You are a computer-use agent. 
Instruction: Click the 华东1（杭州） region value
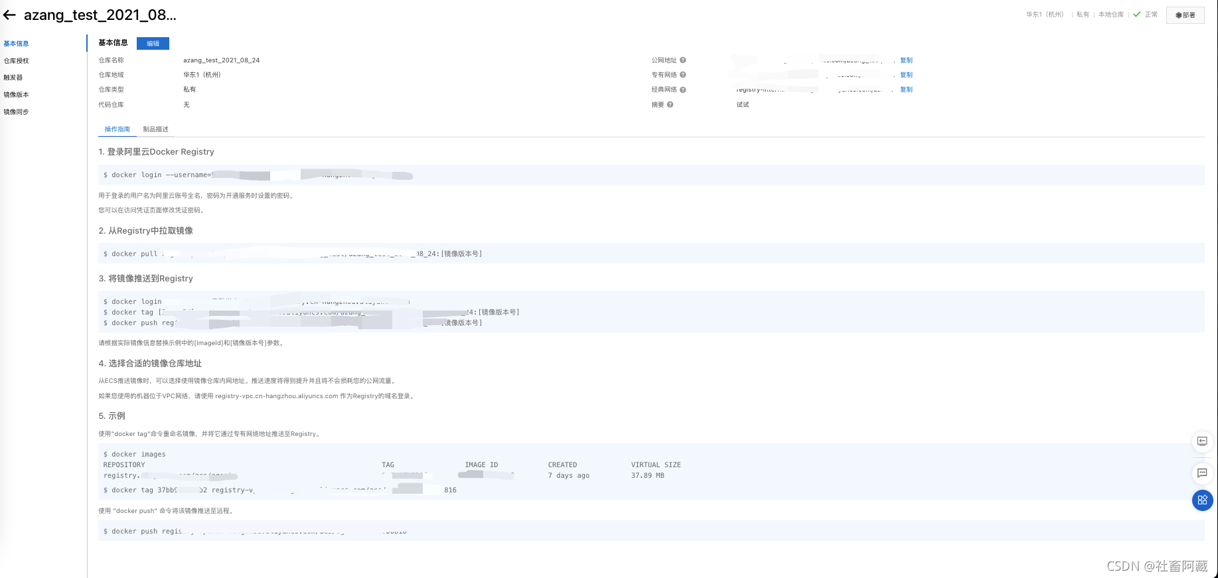coord(202,75)
